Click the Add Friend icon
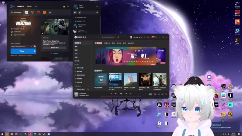242x136 pixels. click(x=75, y=12)
